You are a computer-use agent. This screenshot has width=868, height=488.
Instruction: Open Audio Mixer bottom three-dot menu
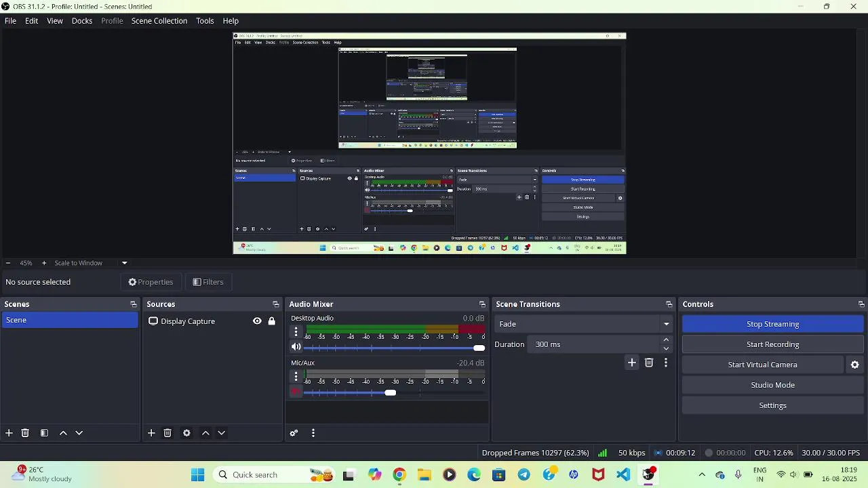(x=313, y=433)
